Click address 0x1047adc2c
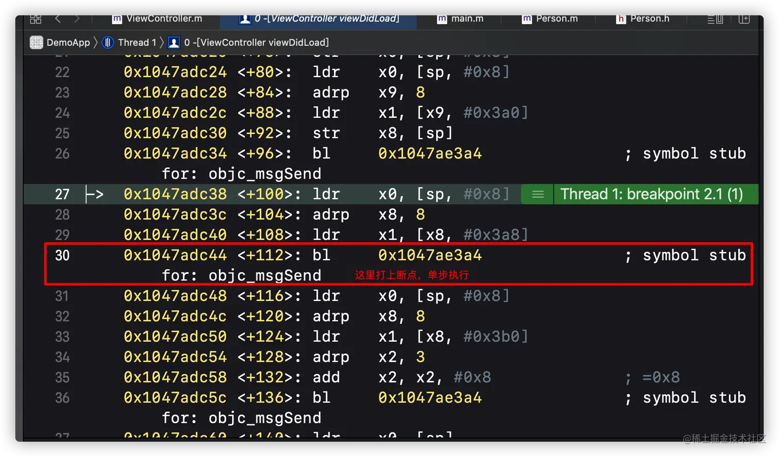The image size is (779, 457). [x=175, y=113]
